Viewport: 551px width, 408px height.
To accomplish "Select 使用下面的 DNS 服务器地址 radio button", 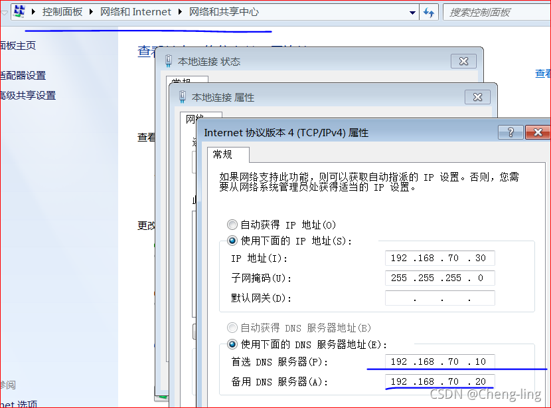I will 232,344.
